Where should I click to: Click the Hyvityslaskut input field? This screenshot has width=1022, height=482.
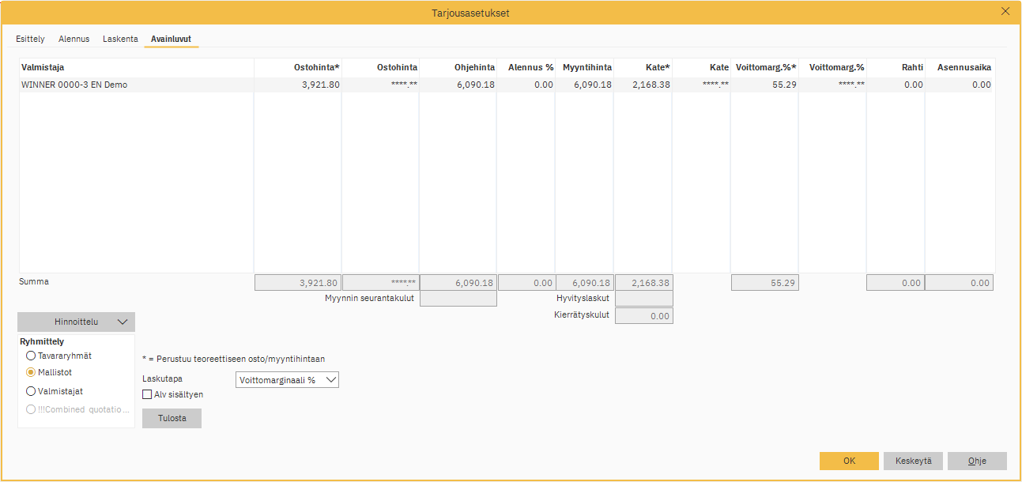point(642,299)
